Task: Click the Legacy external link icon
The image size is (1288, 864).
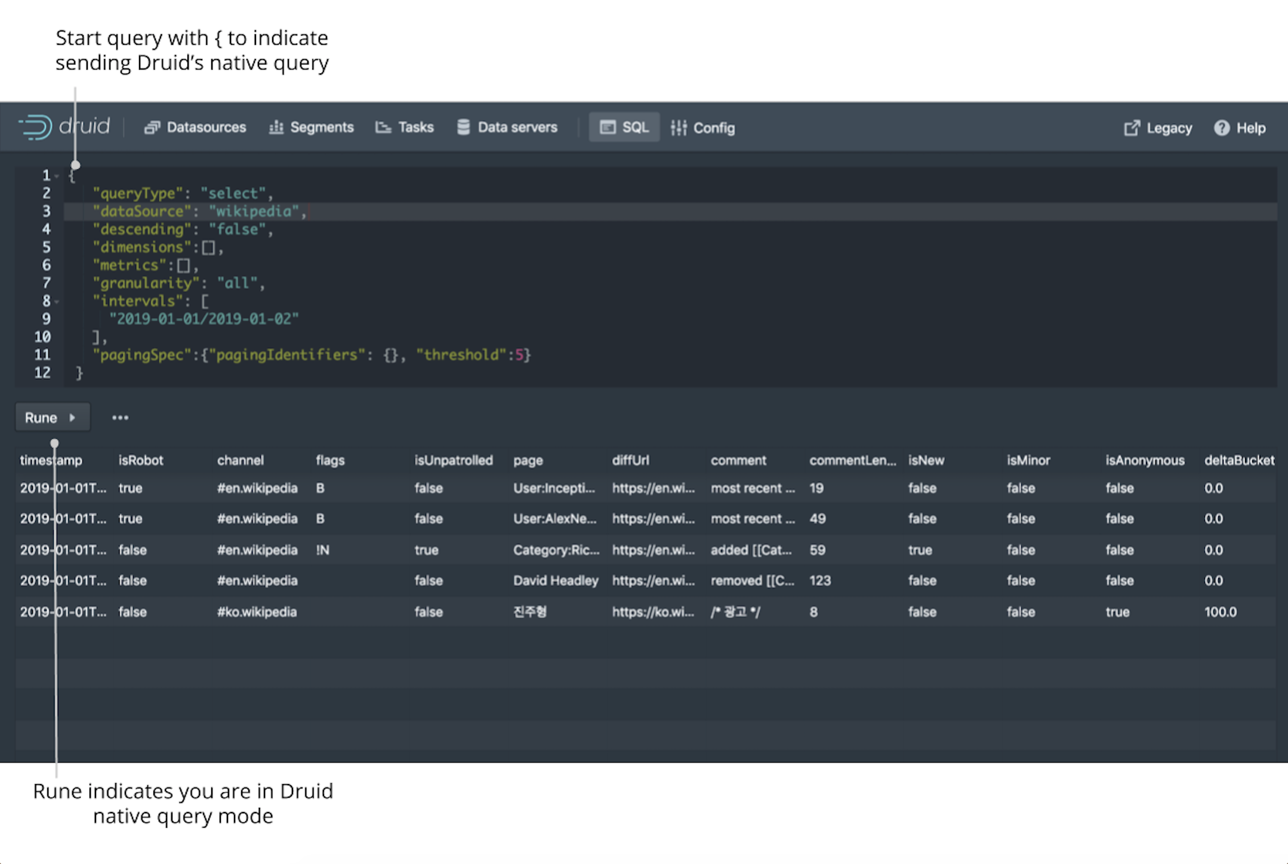Action: coord(1132,128)
